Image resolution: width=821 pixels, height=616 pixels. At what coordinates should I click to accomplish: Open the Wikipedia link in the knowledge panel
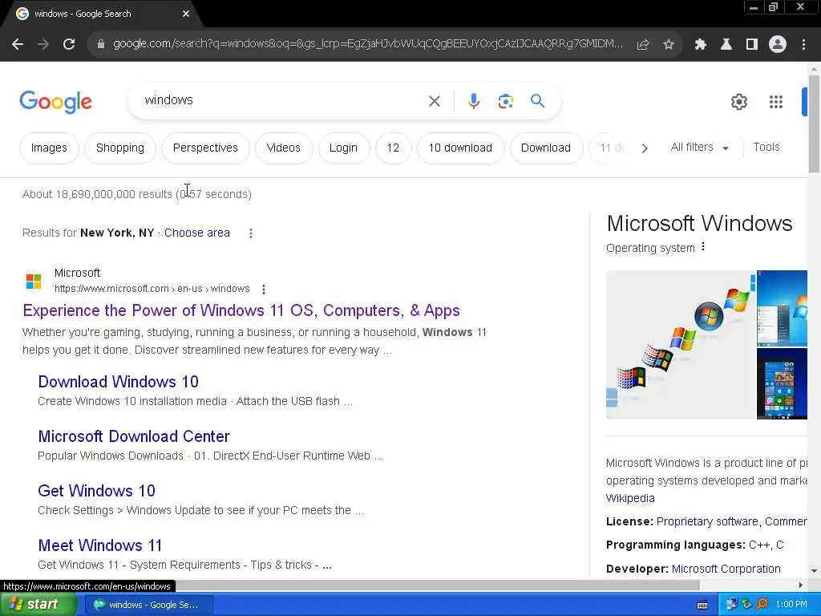coord(630,498)
